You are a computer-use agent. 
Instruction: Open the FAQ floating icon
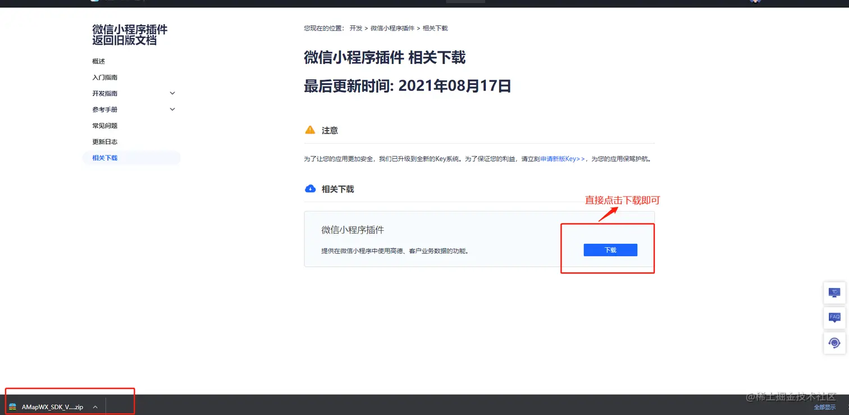tap(834, 318)
